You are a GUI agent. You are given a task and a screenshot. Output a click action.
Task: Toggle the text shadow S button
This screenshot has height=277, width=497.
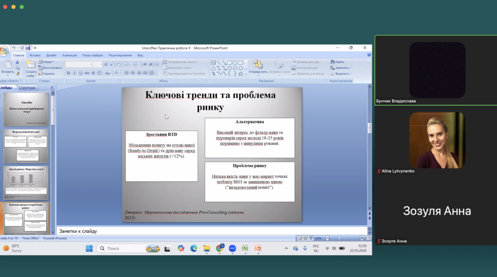(93, 73)
